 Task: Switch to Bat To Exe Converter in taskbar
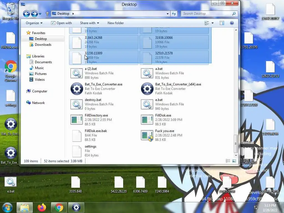coord(76,207)
